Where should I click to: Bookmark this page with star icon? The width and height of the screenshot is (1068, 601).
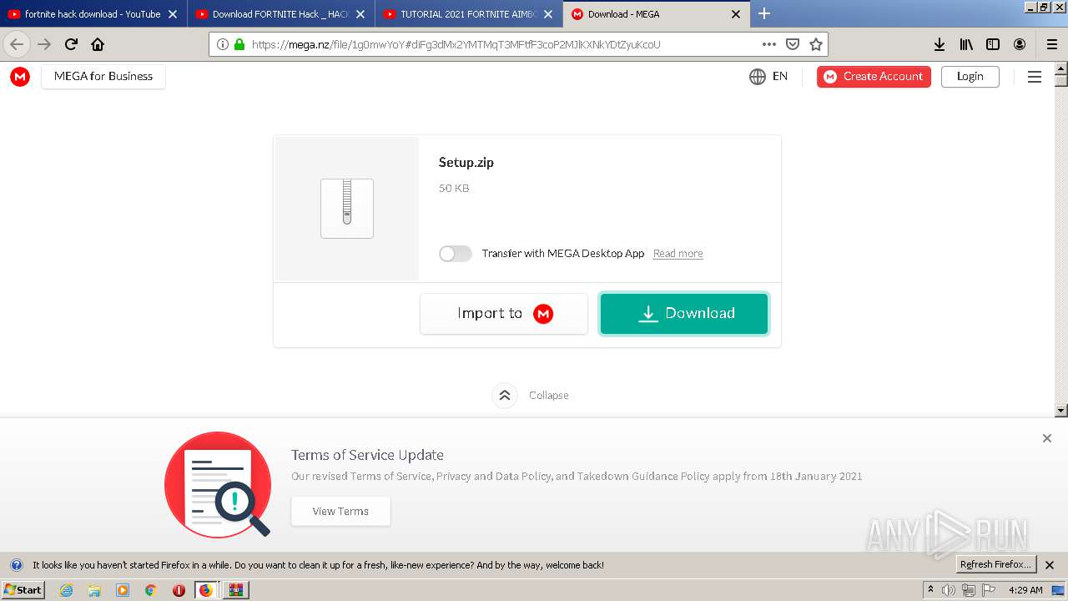pyautogui.click(x=816, y=44)
